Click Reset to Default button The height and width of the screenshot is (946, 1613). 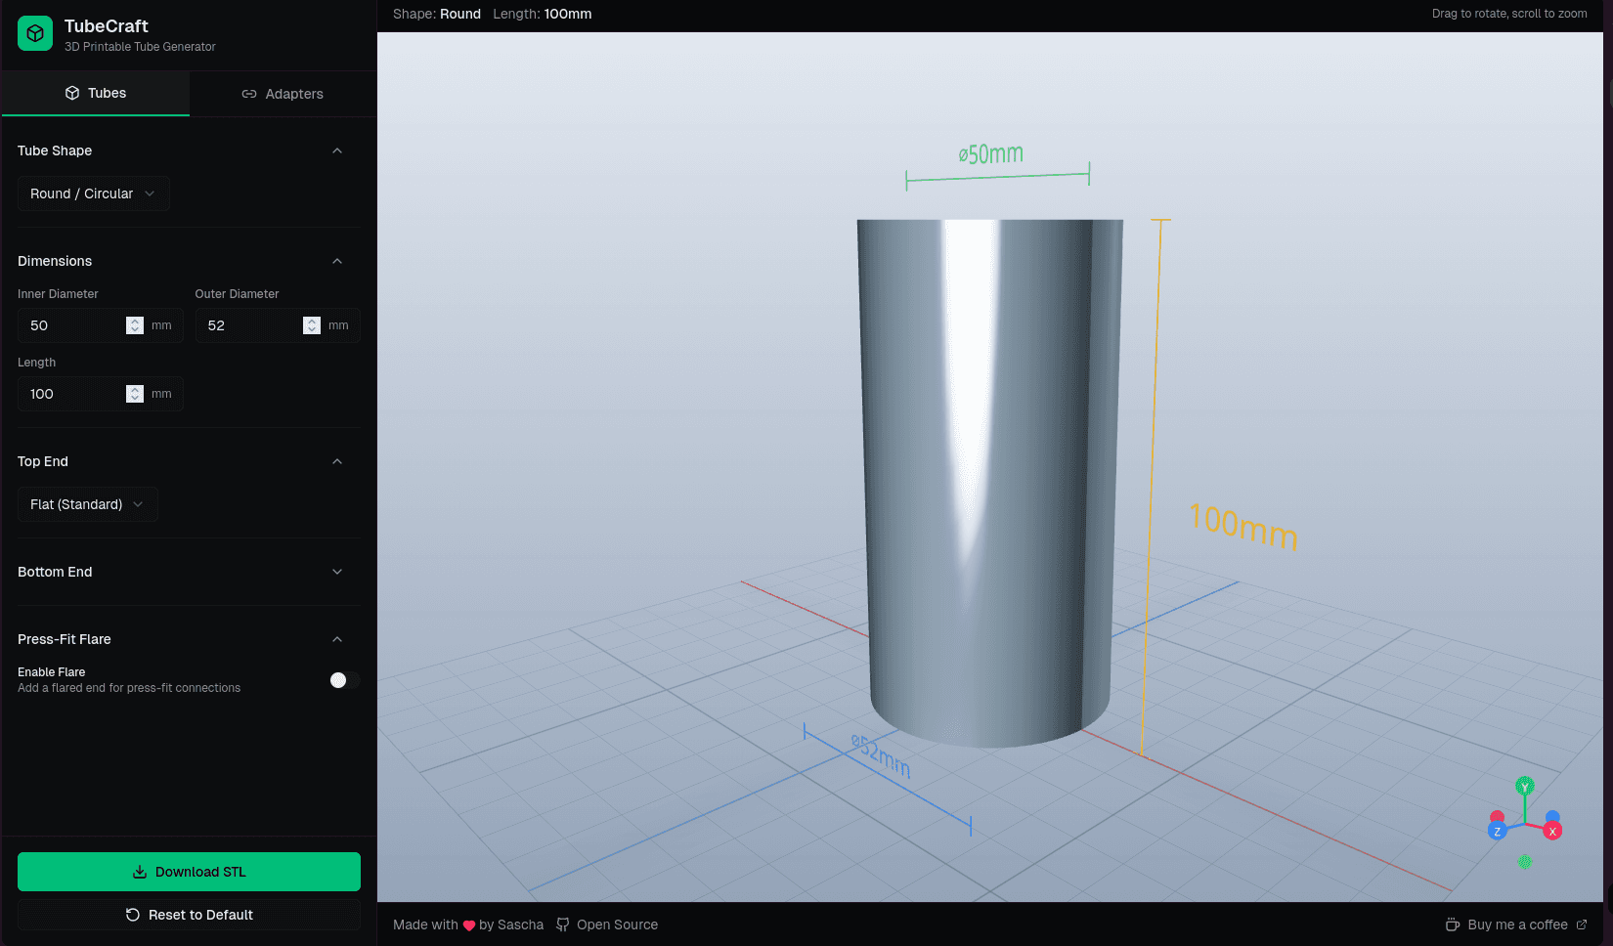pos(189,915)
